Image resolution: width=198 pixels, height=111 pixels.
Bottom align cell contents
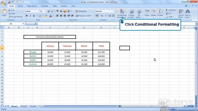(65, 11)
